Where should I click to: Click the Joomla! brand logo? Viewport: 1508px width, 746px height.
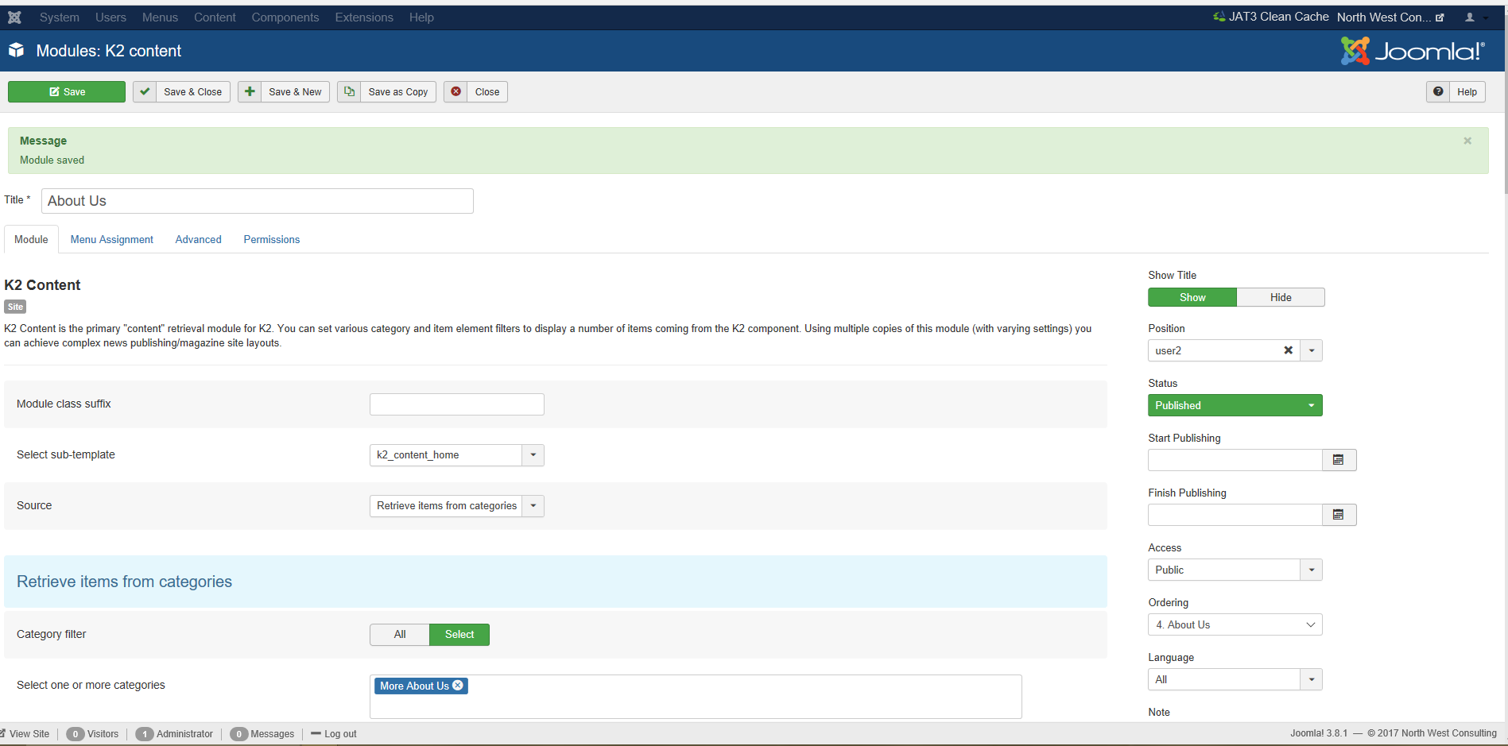click(x=1413, y=51)
